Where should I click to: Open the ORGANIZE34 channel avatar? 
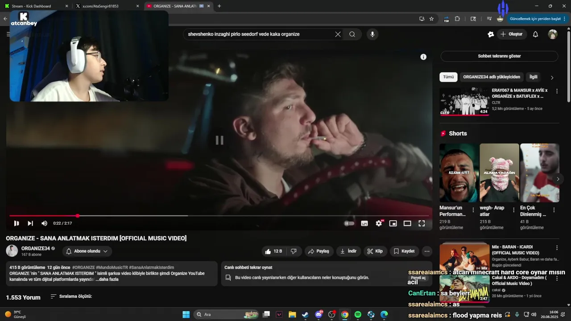[x=12, y=251]
